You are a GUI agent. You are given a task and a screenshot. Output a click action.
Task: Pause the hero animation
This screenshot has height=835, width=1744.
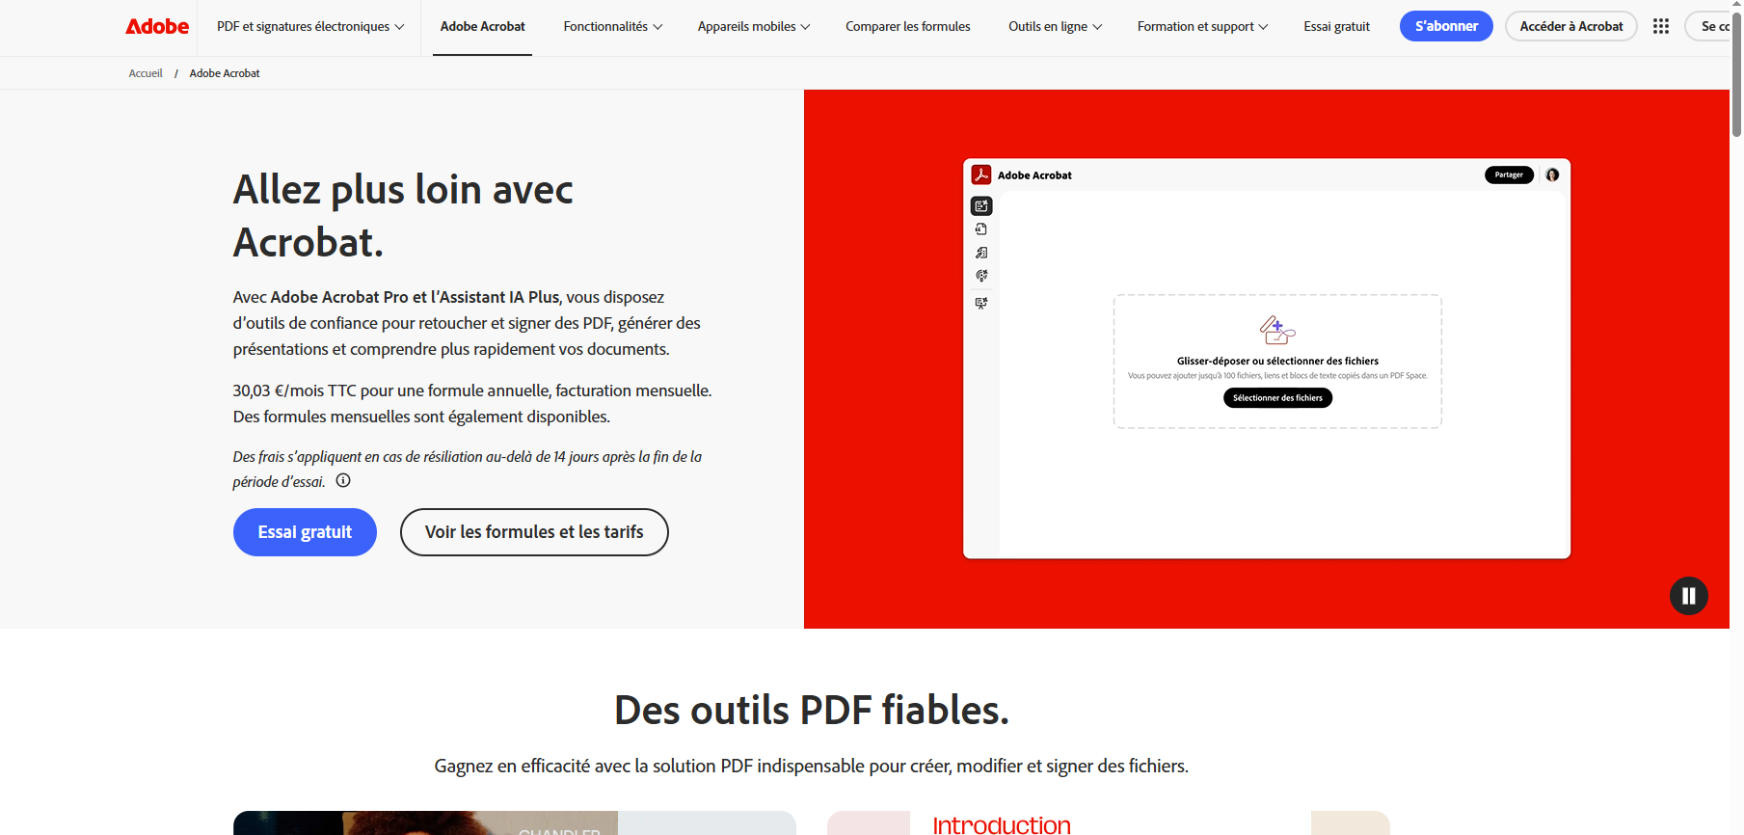point(1688,596)
